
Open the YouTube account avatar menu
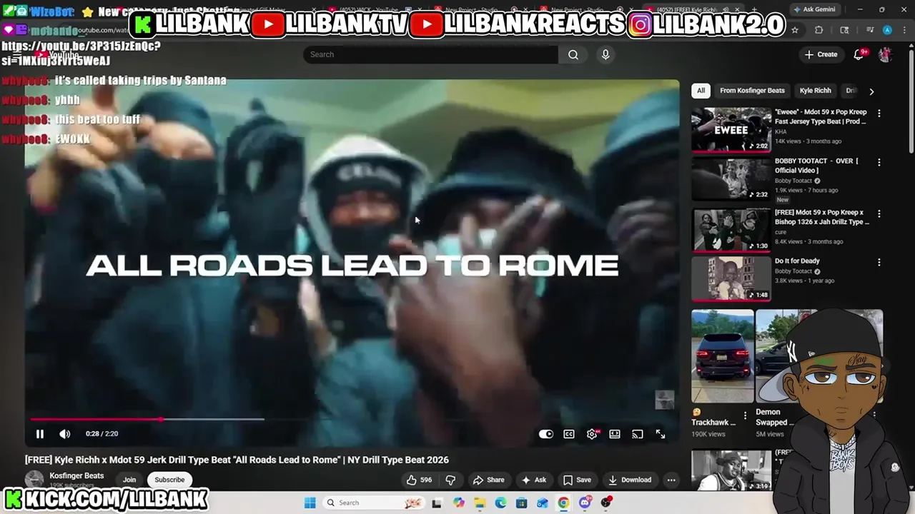[x=885, y=54]
